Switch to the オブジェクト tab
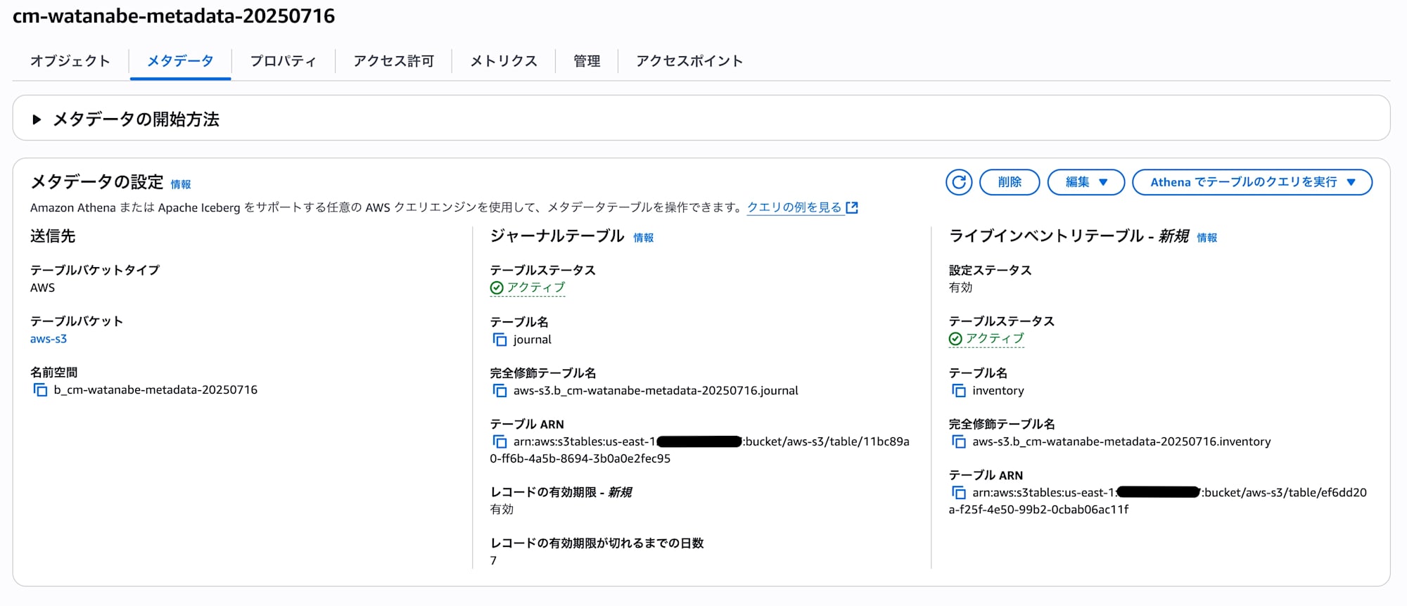Viewport: 1407px width, 606px height. point(70,61)
